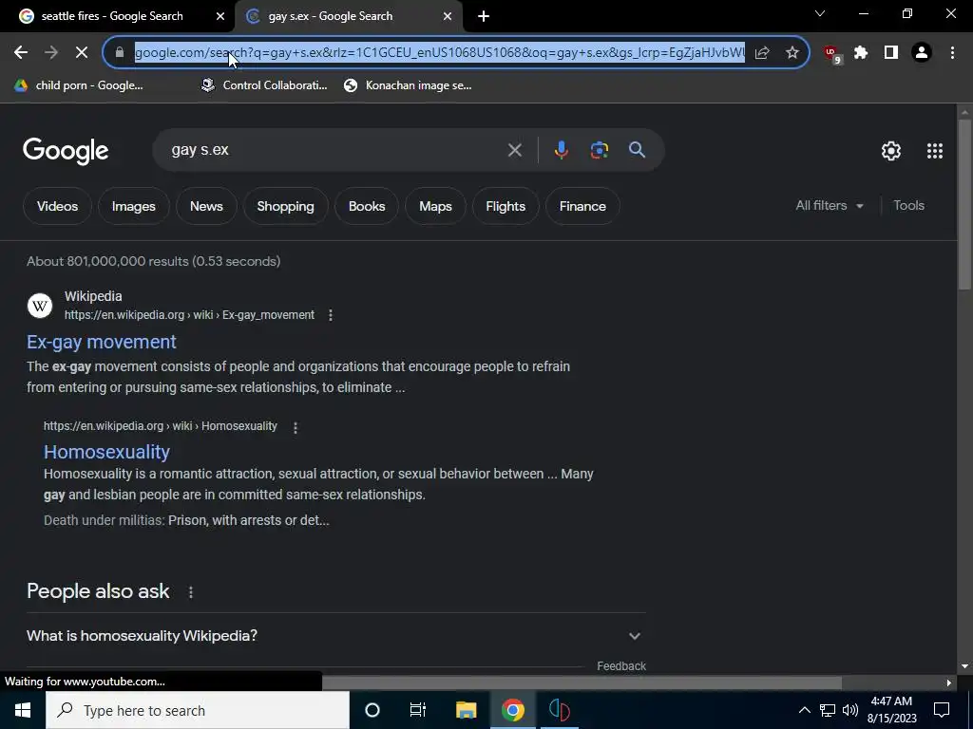Open options for Ex-gay movement result
973x729 pixels.
tap(331, 315)
